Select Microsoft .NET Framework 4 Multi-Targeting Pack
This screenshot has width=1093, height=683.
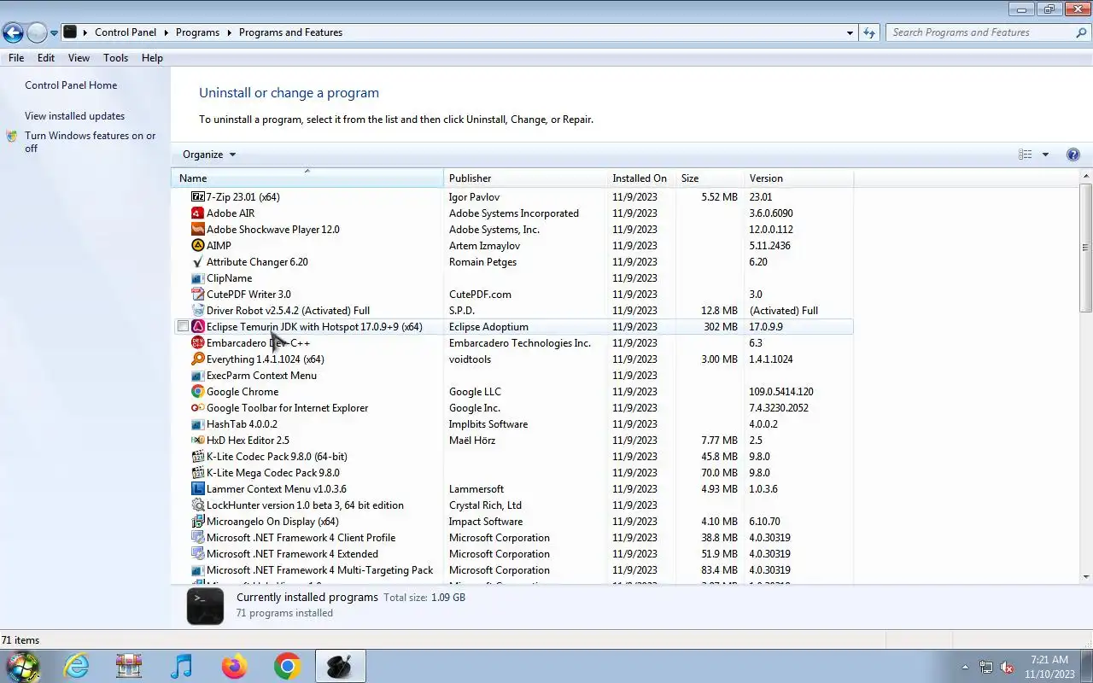pos(512,570)
